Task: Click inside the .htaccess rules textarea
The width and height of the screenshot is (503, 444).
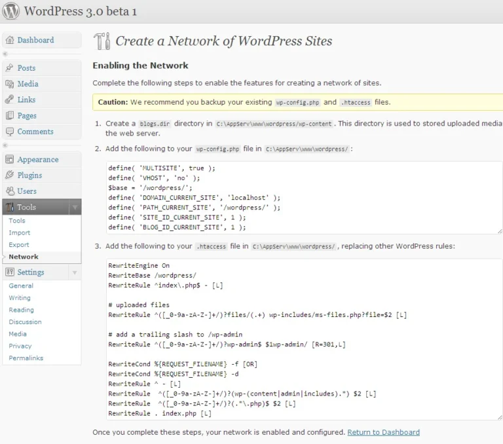Action: pyautogui.click(x=304, y=339)
